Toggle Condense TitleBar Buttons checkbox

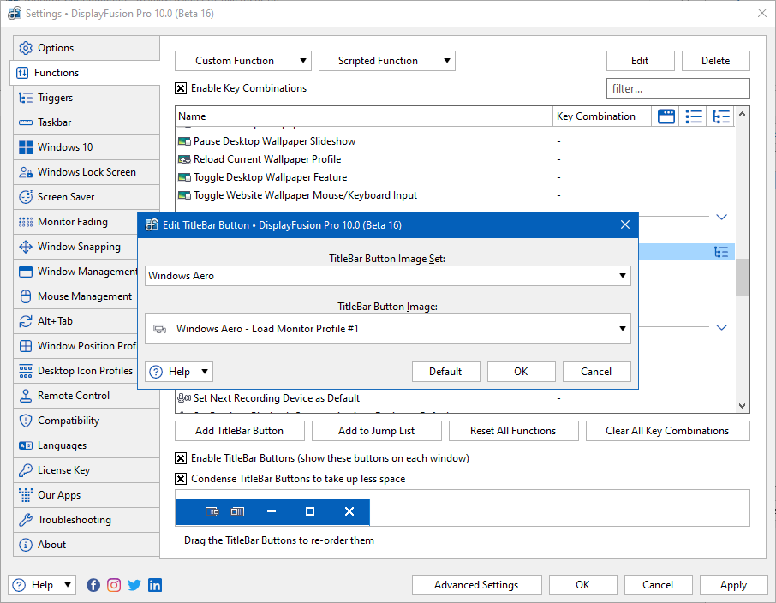pos(181,479)
